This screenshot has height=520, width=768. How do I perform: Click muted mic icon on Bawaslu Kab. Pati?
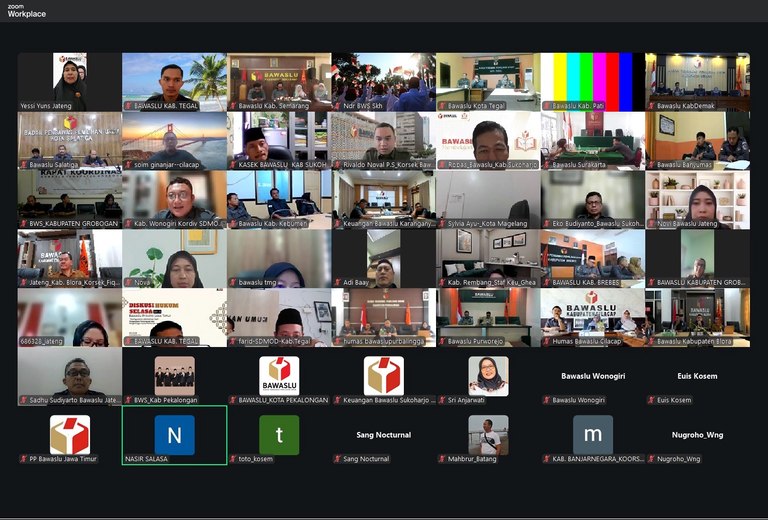click(547, 106)
